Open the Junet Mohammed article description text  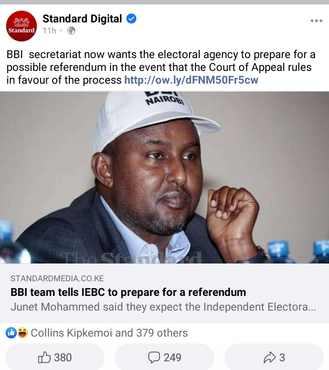tap(163, 307)
